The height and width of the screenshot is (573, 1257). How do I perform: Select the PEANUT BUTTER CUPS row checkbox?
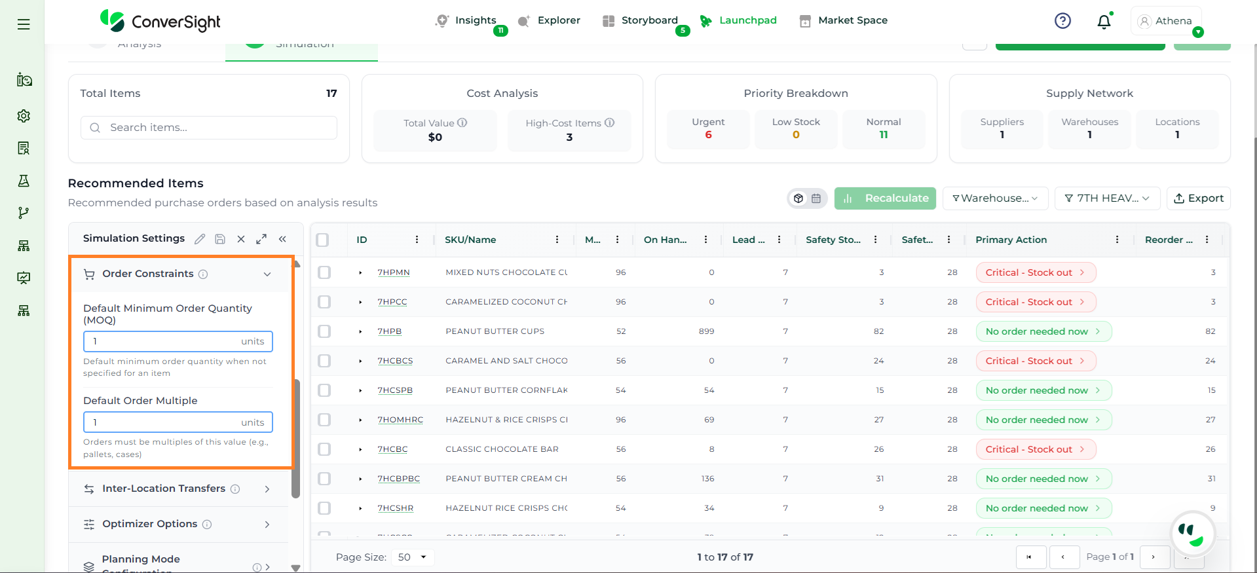[324, 331]
